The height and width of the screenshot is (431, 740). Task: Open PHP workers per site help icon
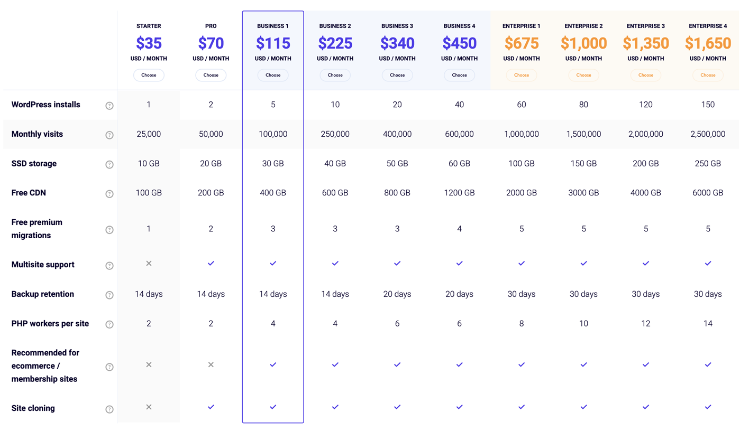[x=109, y=324]
